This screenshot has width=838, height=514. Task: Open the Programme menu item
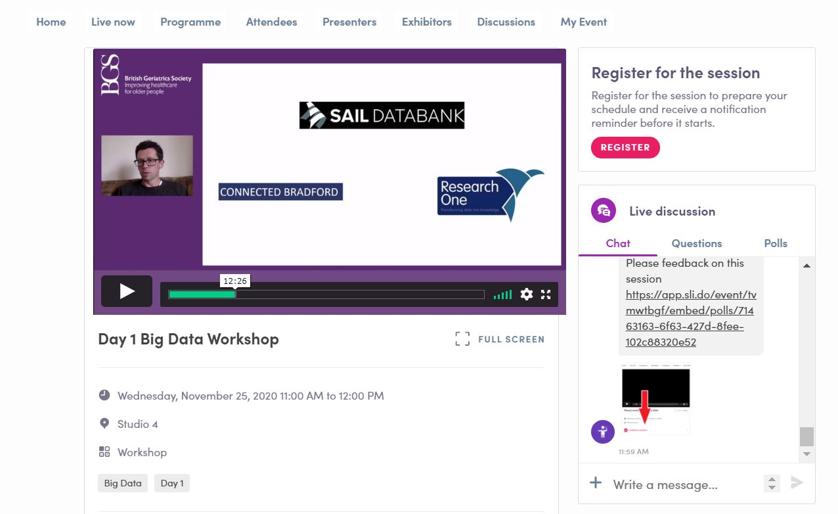coord(190,22)
